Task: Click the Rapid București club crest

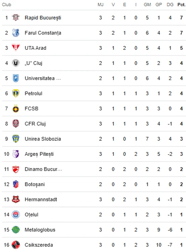Action: pos(16,18)
